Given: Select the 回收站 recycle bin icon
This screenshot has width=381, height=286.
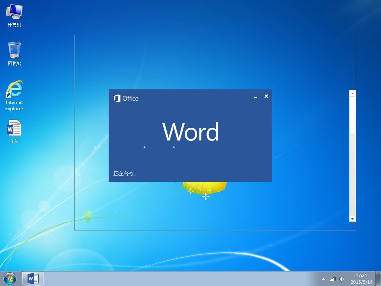Looking at the screenshot, I should click(15, 54).
